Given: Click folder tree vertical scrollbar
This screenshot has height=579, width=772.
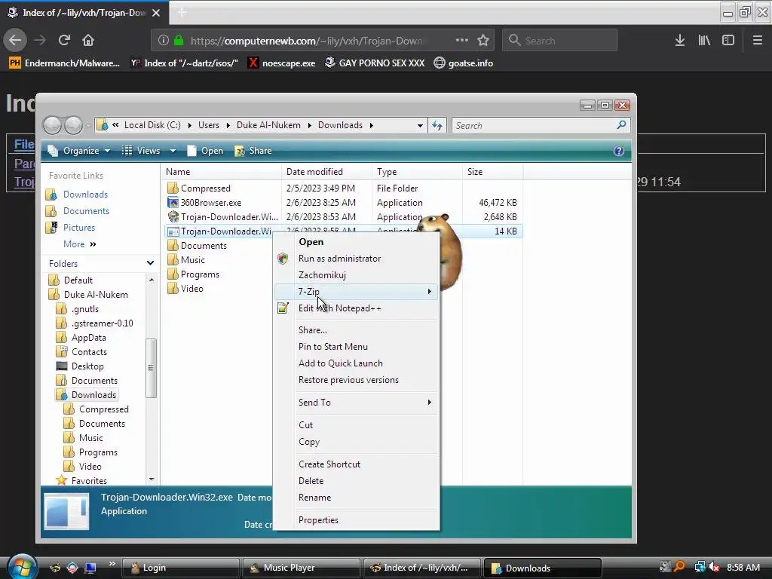Looking at the screenshot, I should click(151, 367).
